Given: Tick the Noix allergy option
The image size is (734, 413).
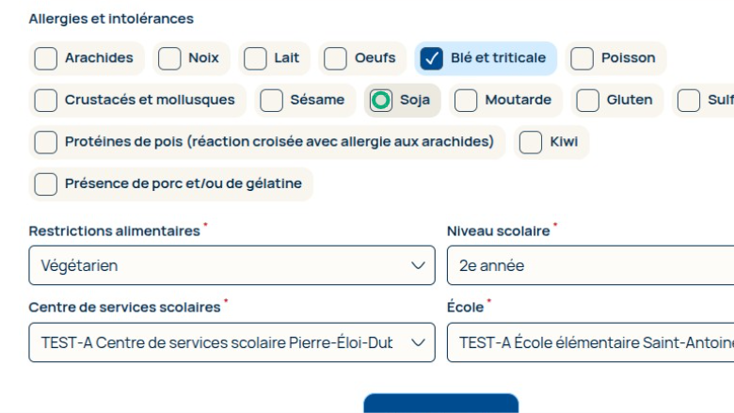Looking at the screenshot, I should (169, 58).
